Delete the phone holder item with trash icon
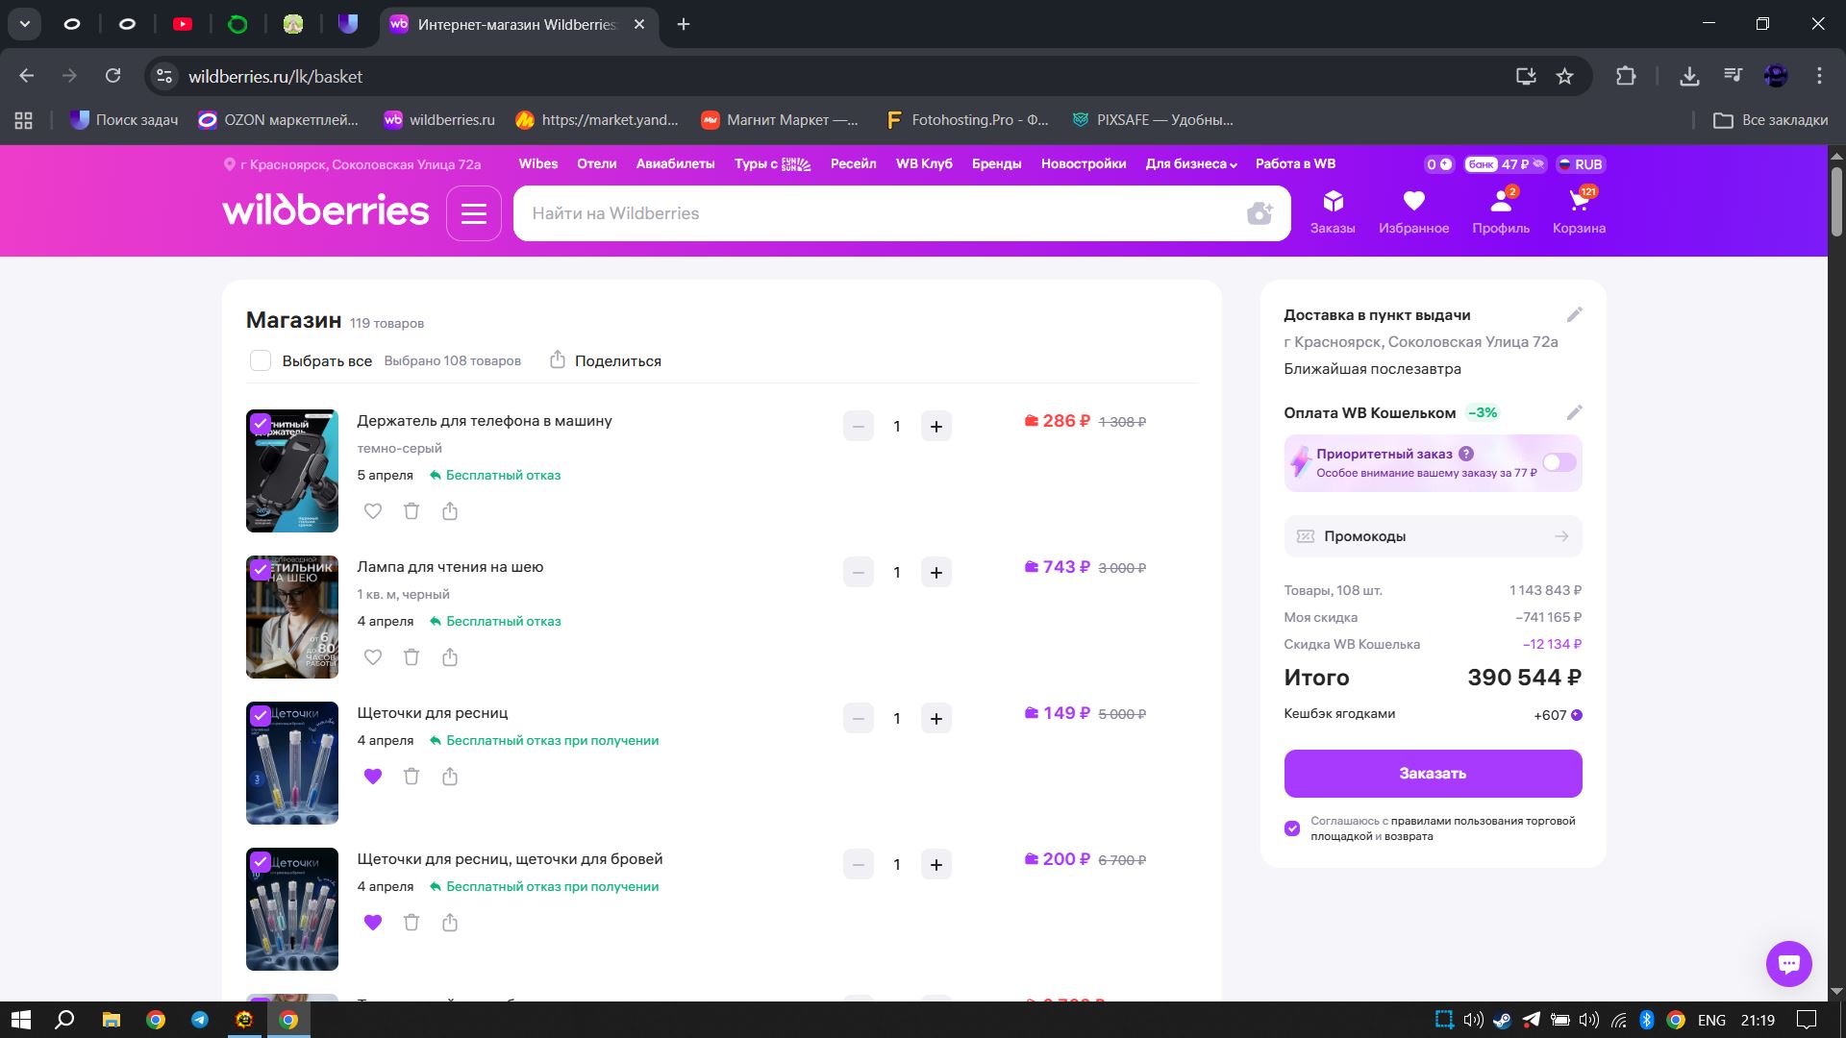1846x1038 pixels. 412,511
